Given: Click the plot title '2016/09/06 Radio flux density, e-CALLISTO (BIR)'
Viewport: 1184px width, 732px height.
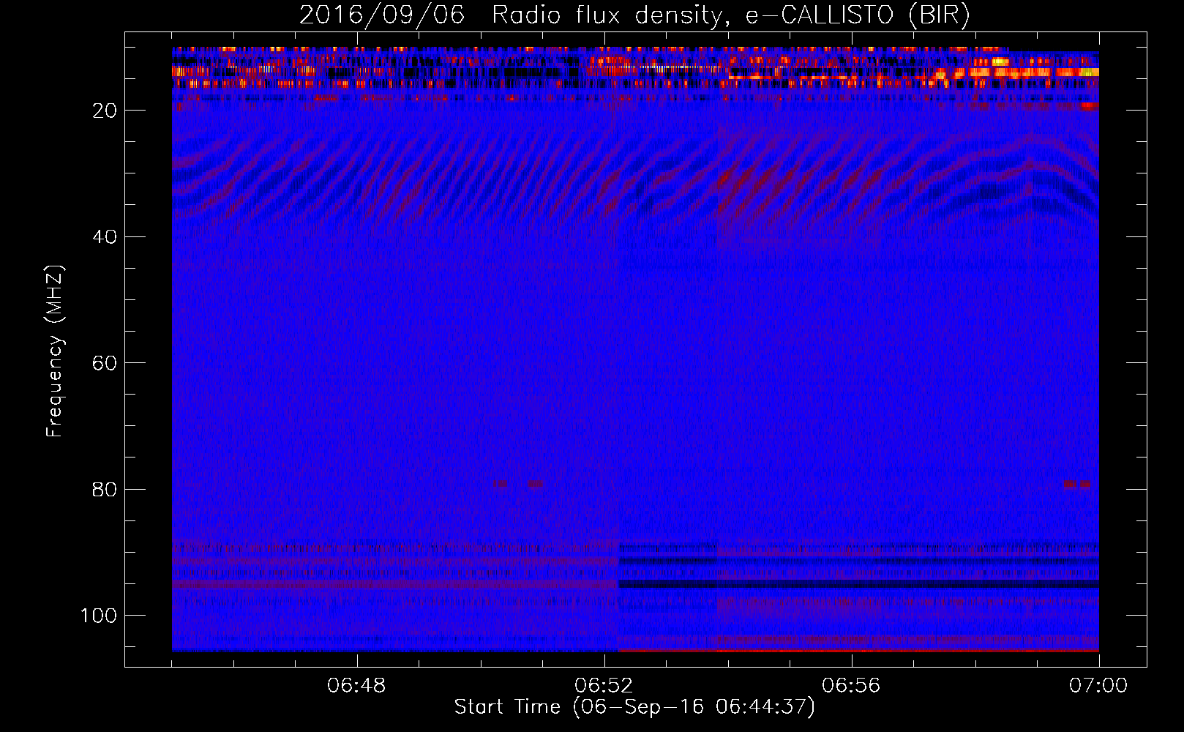Looking at the screenshot, I should (x=634, y=15).
